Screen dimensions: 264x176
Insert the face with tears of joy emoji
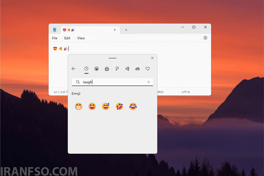point(133,107)
